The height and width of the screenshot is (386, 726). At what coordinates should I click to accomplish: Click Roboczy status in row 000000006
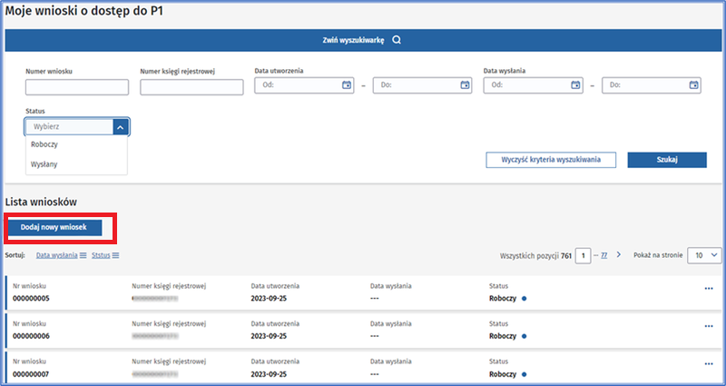pyautogui.click(x=503, y=336)
